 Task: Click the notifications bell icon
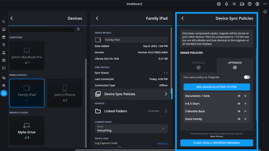click(x=226, y=4)
